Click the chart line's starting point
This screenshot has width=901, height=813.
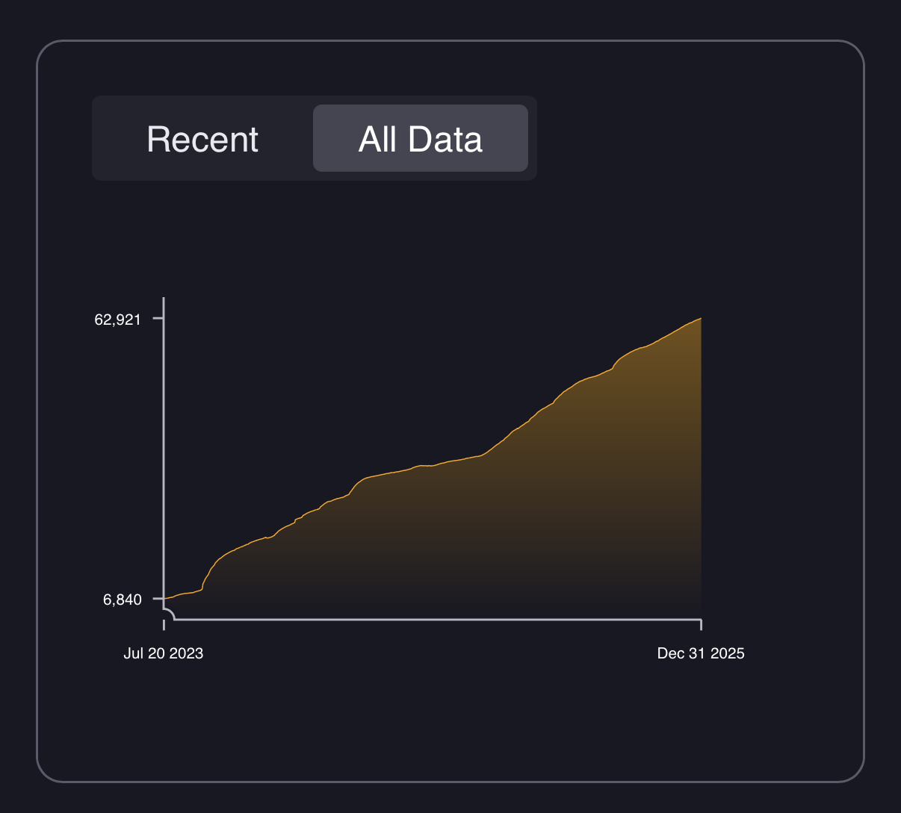point(165,598)
